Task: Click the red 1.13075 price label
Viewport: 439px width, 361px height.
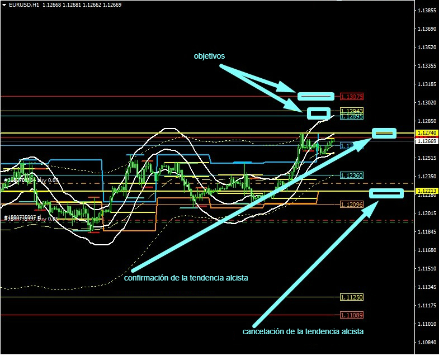Action: (352, 96)
